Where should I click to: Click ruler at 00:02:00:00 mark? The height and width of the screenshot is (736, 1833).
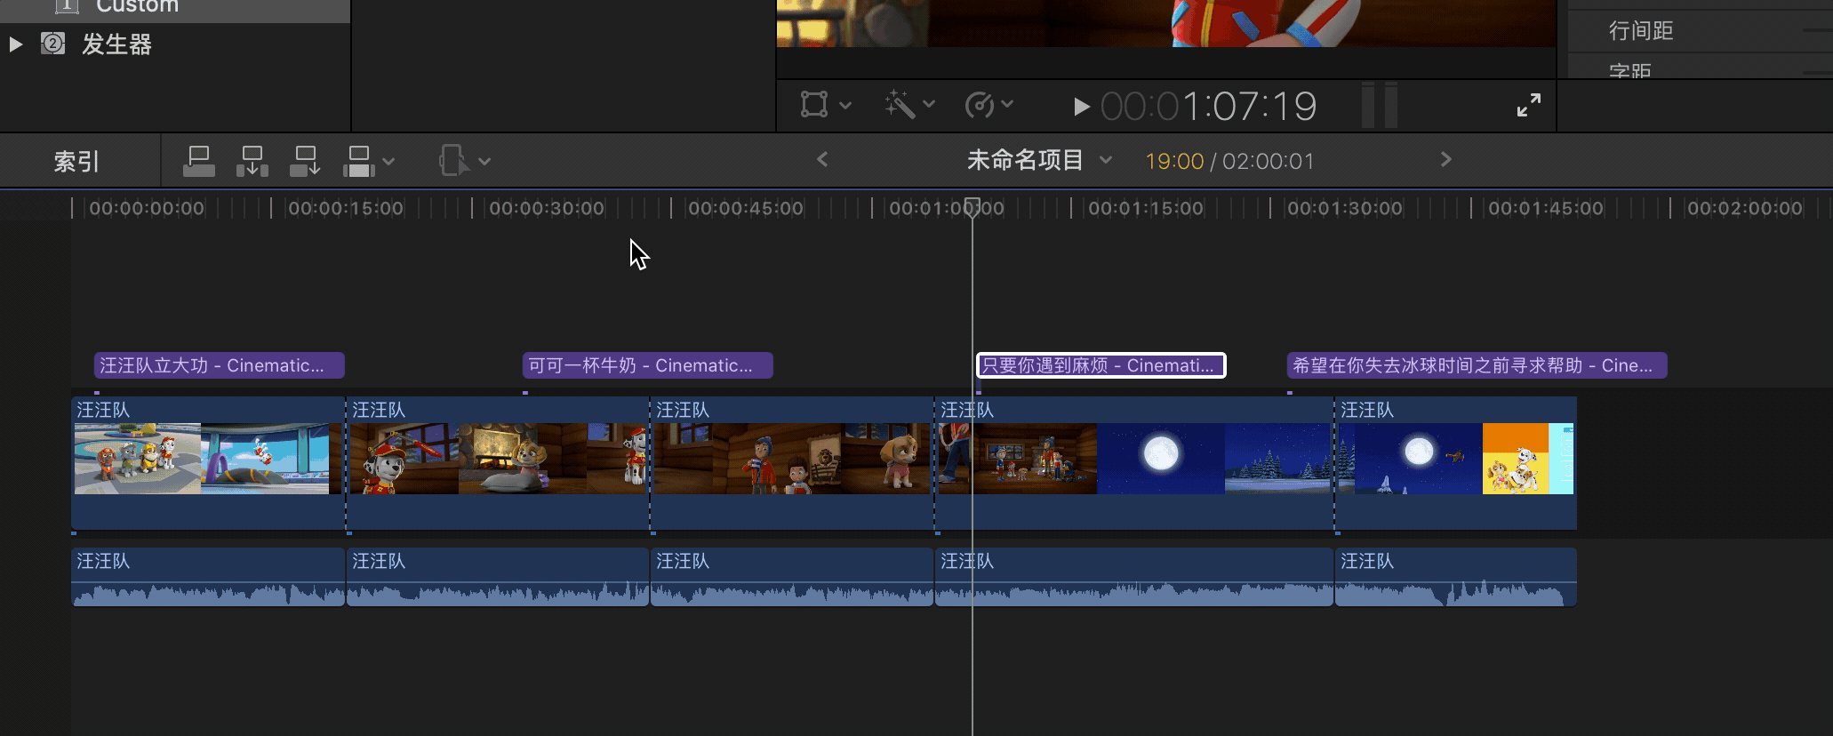click(1745, 208)
